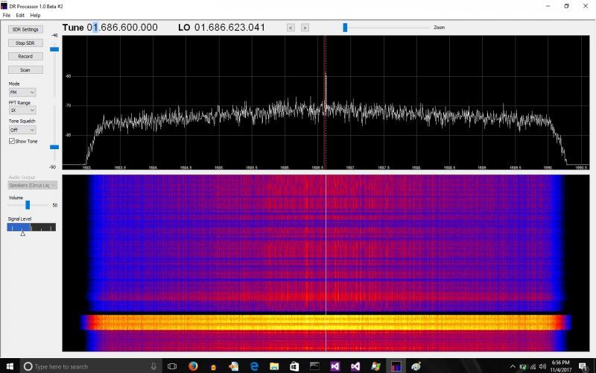Image resolution: width=596 pixels, height=373 pixels.
Task: Toggle the Show Tone checkbox
Action: pos(12,141)
